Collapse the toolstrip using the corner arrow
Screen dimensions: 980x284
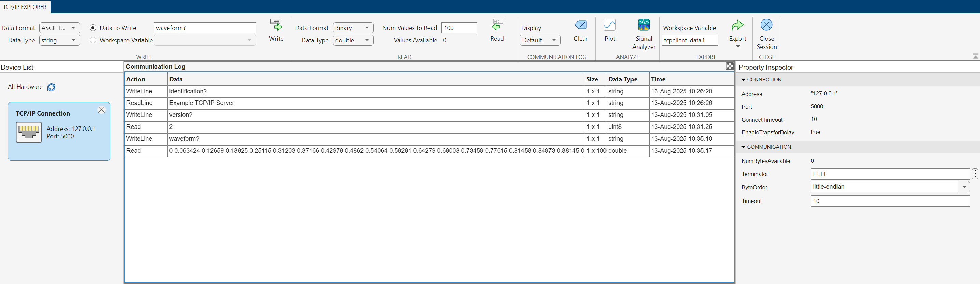[x=975, y=56]
